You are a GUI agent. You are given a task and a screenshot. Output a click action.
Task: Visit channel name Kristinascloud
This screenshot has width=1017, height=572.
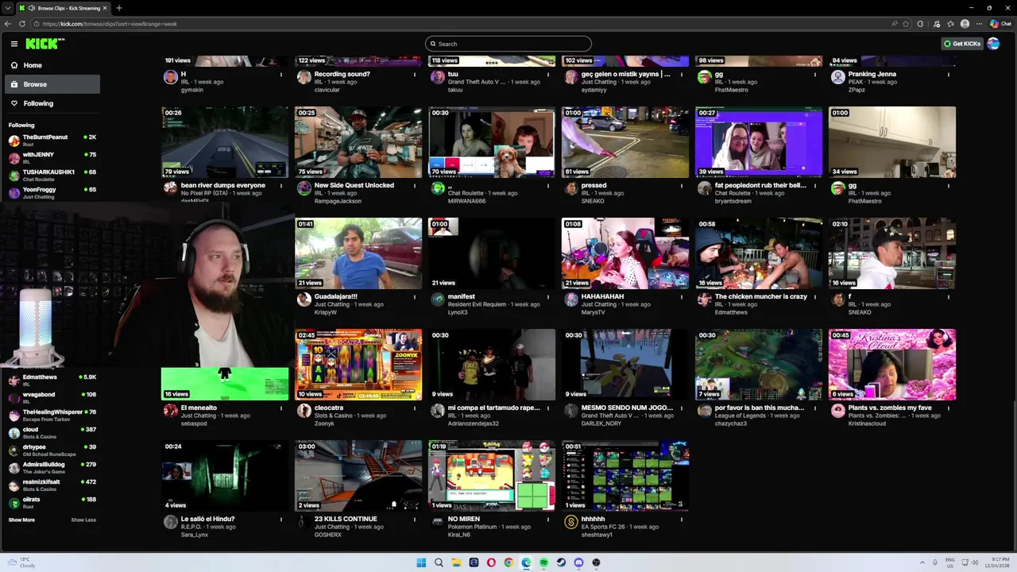(867, 423)
